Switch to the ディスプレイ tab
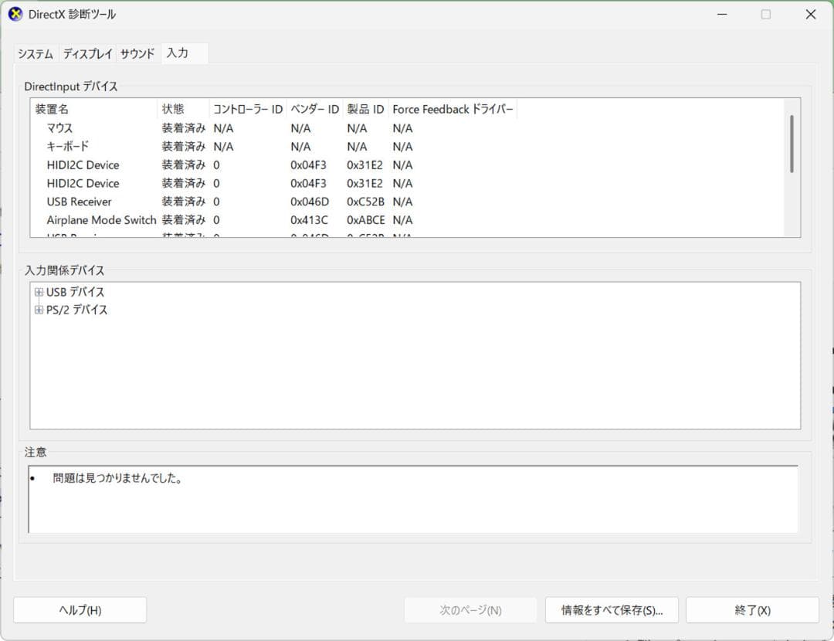This screenshot has width=834, height=641. pyautogui.click(x=87, y=53)
